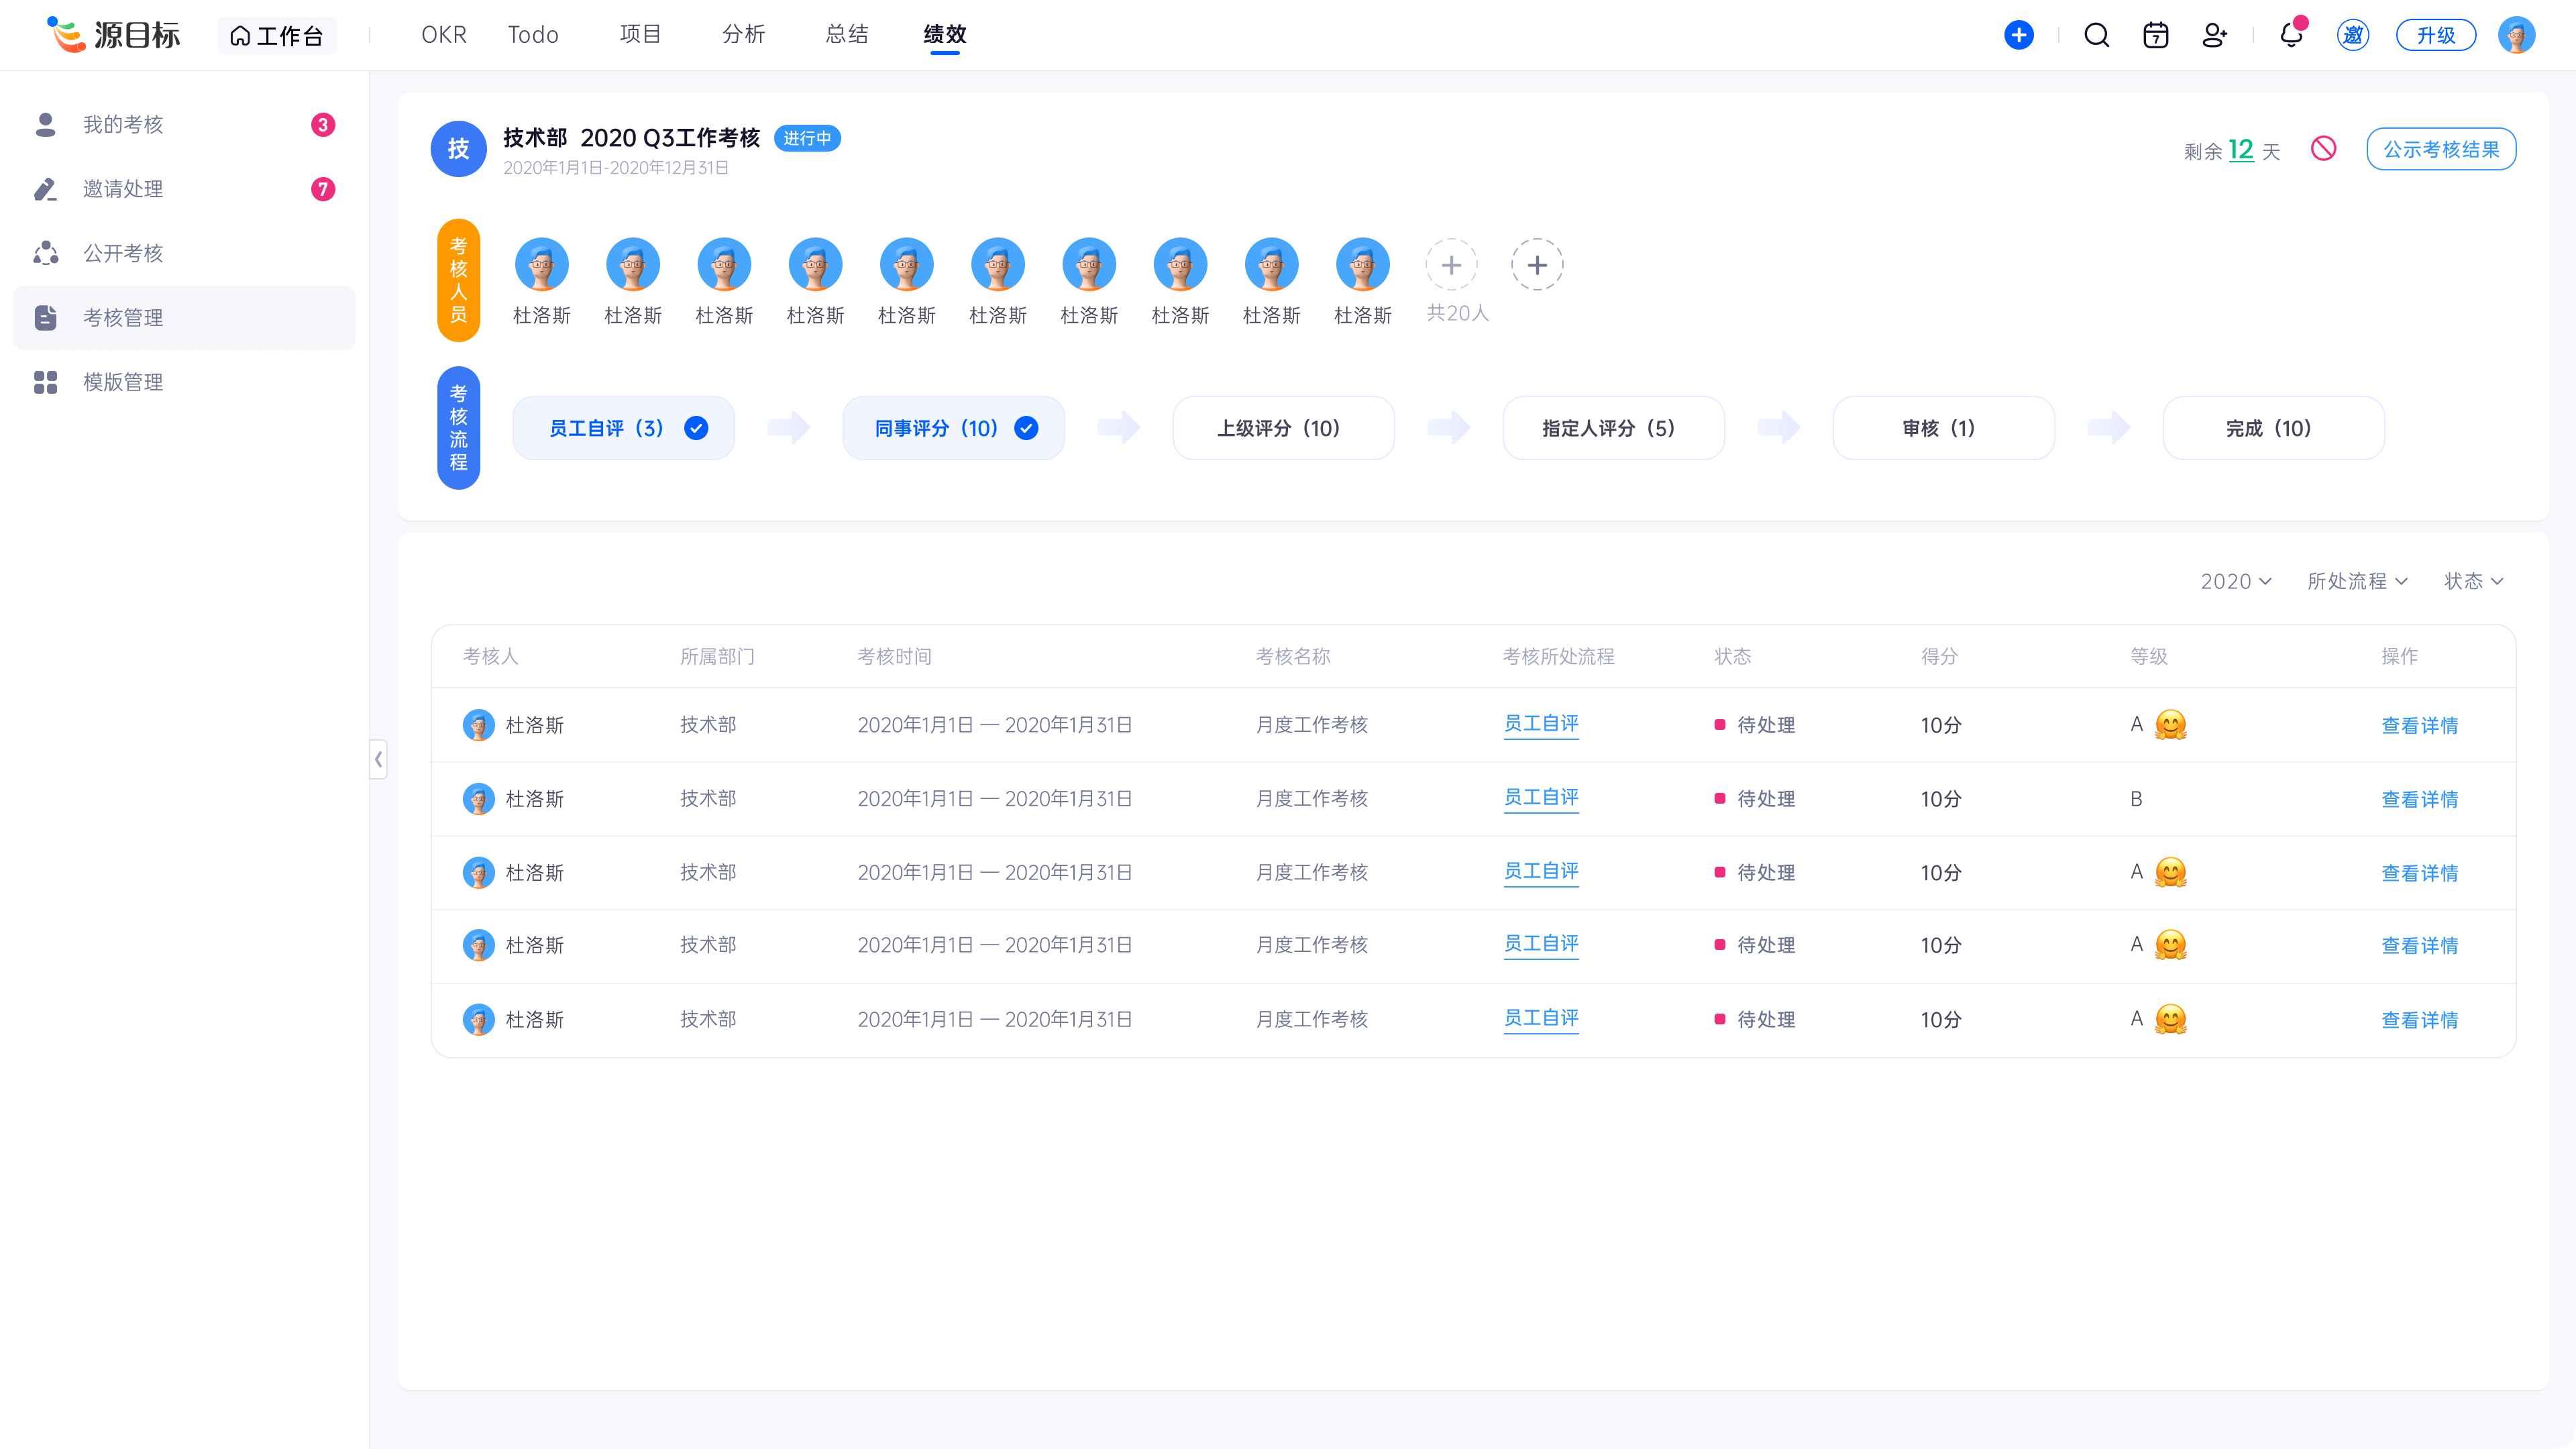Screen dimensions: 2576x1449
Task: Collapse the sidebar with arrow handle
Action: click(x=378, y=760)
